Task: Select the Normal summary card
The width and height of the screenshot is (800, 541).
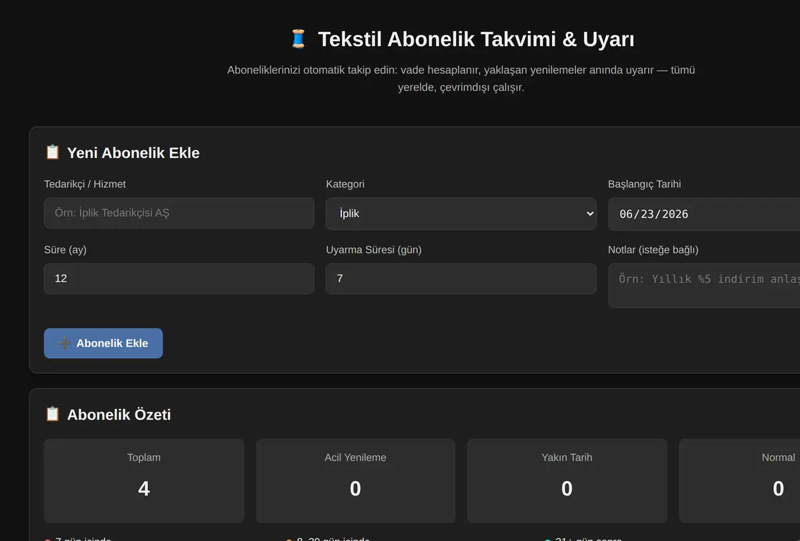Action: point(739,480)
